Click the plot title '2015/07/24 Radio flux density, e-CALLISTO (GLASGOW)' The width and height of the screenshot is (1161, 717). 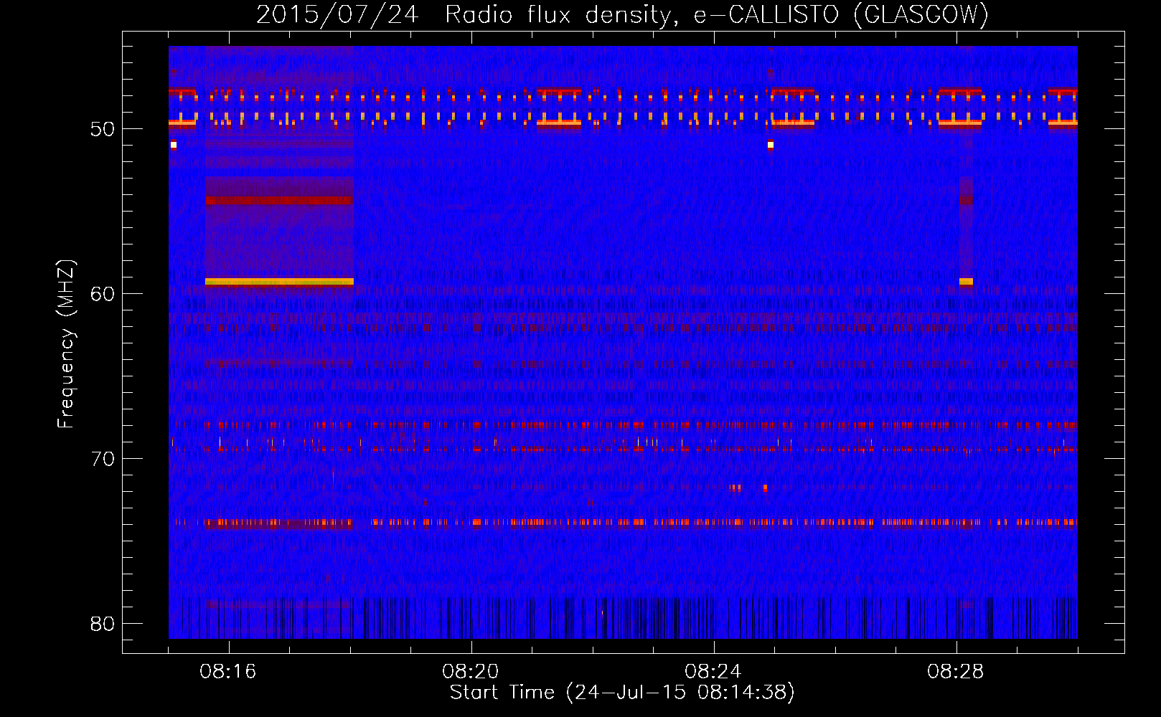622,14
